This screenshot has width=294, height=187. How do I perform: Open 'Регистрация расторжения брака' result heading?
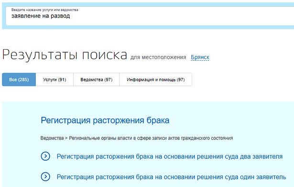point(105,121)
